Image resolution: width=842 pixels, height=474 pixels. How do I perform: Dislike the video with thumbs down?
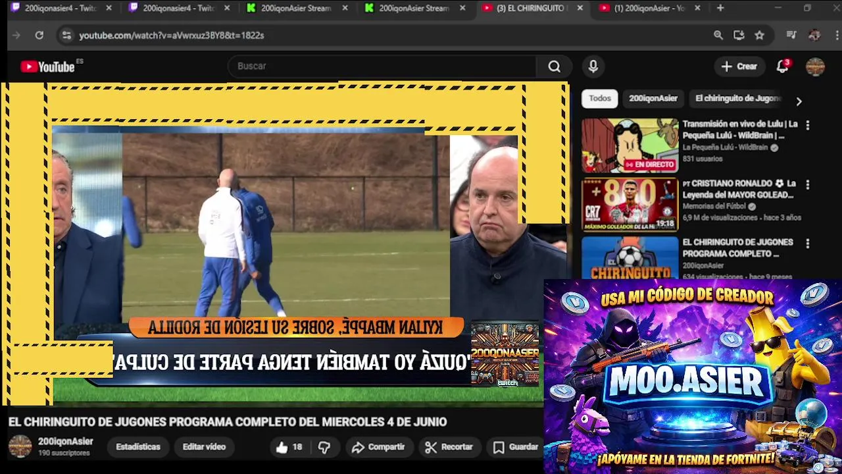pos(324,447)
